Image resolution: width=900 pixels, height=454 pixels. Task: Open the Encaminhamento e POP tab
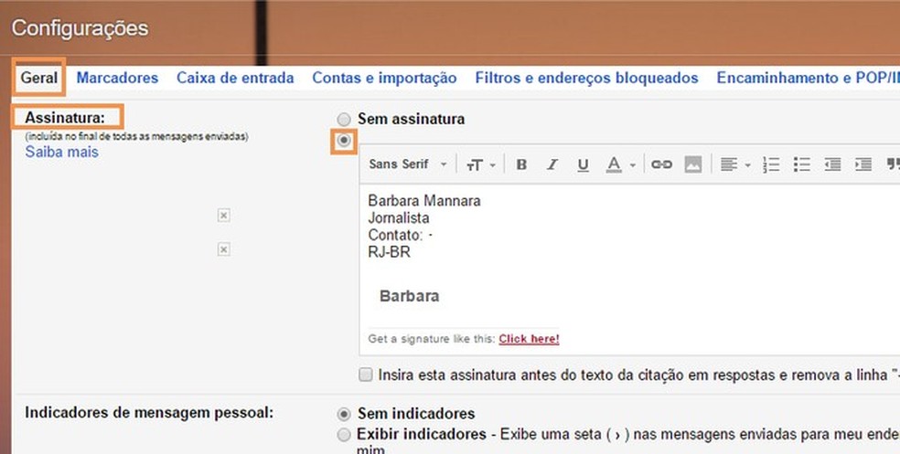(x=809, y=78)
